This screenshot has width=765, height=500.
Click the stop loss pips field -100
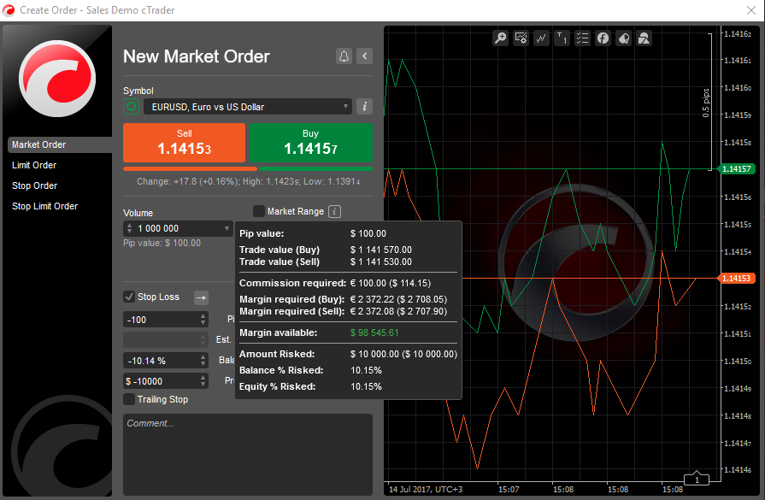(166, 320)
